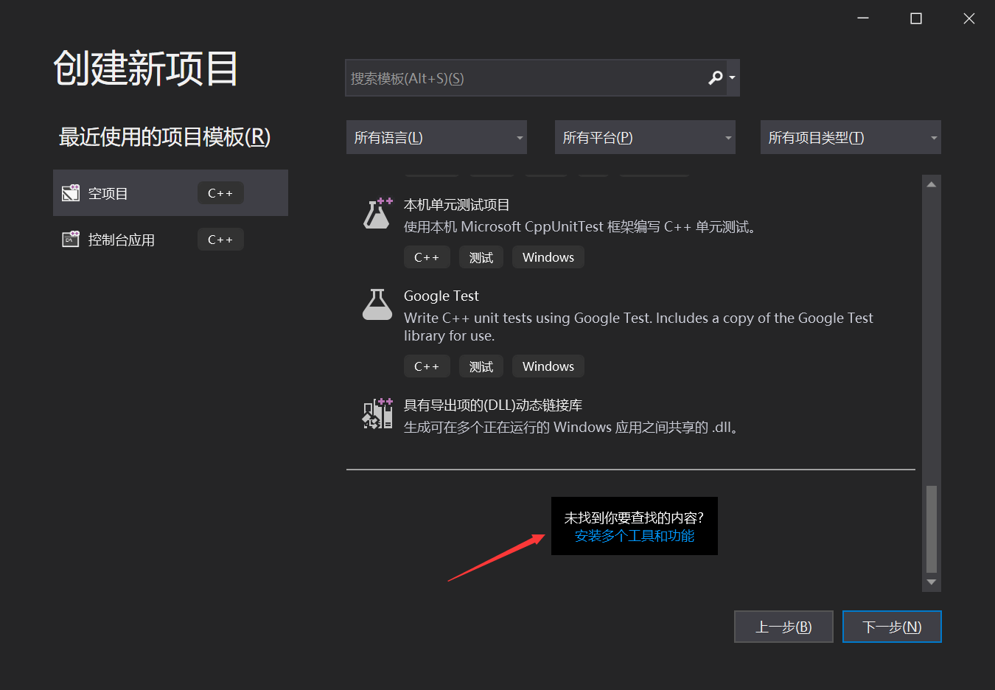The image size is (995, 690).
Task: Click the C++ tag beside 控制台应用
Action: pos(220,240)
